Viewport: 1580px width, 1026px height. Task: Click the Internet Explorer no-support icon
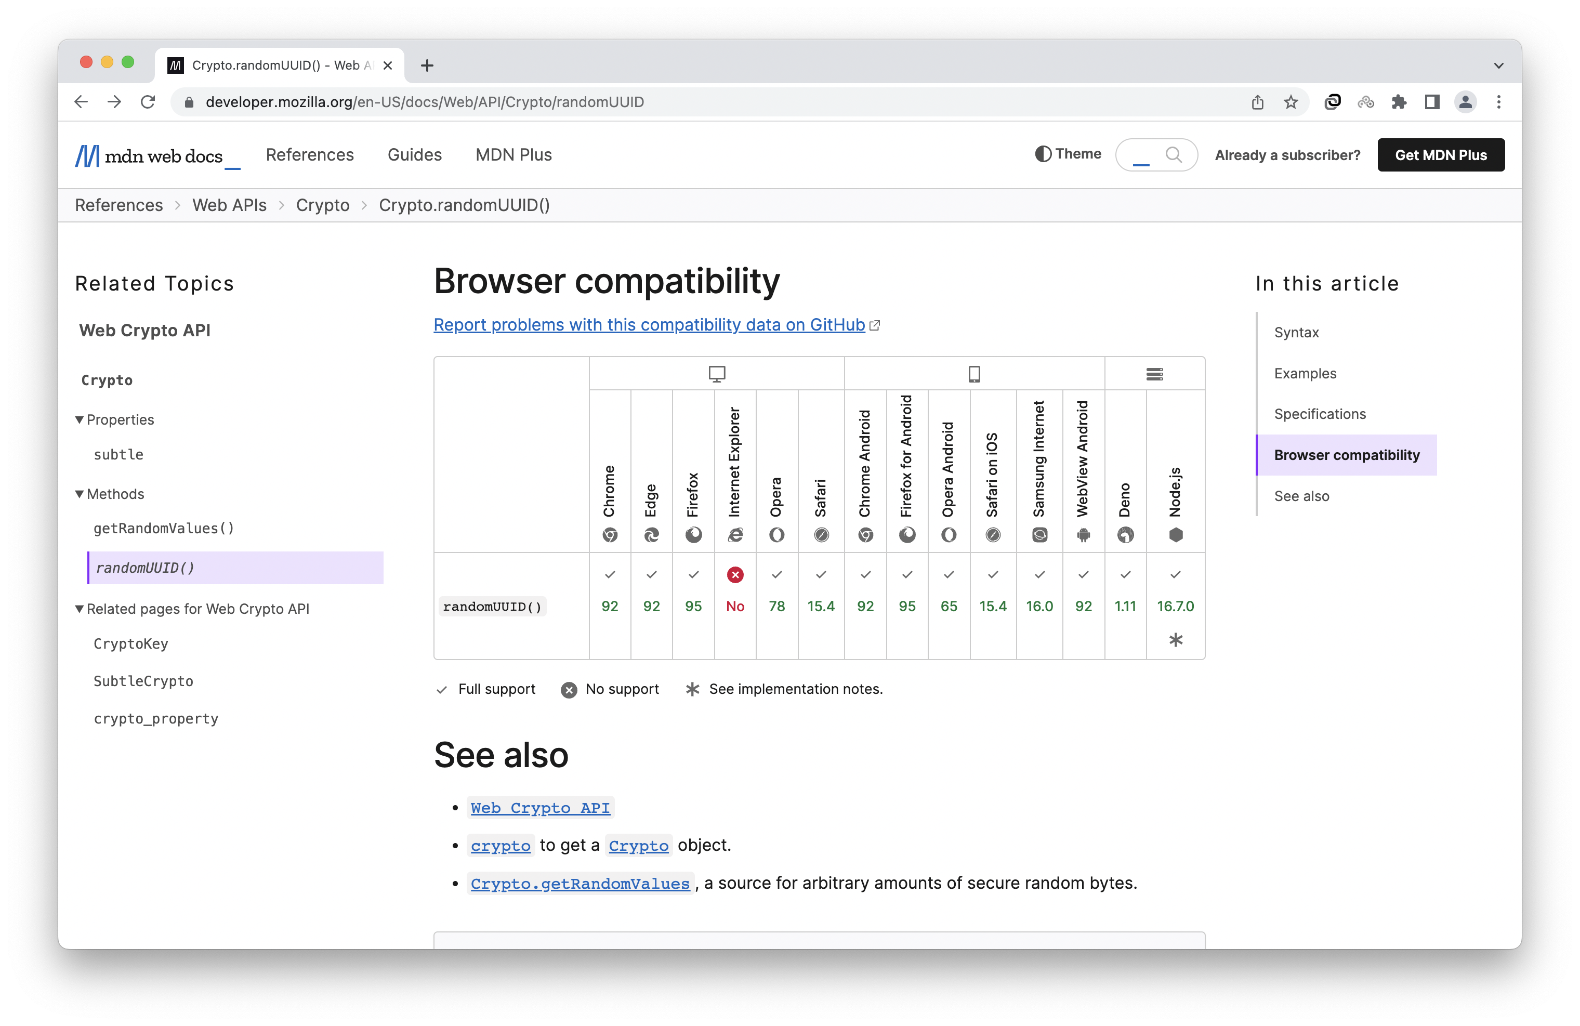click(735, 574)
